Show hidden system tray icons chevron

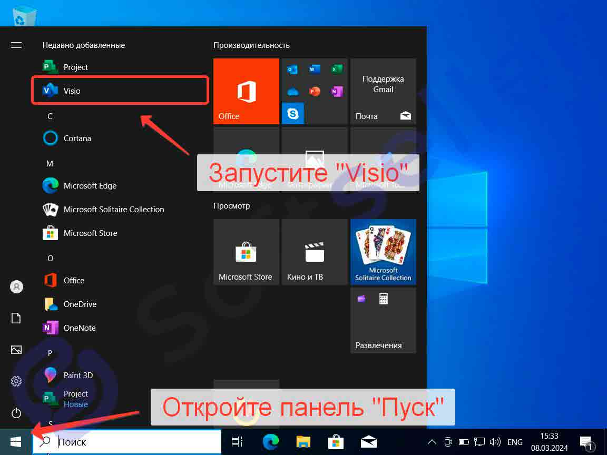[432, 442]
